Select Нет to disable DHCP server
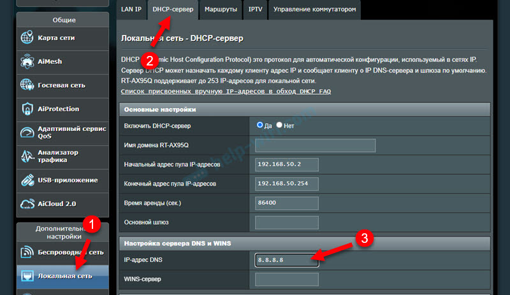510x295 pixels. point(279,125)
